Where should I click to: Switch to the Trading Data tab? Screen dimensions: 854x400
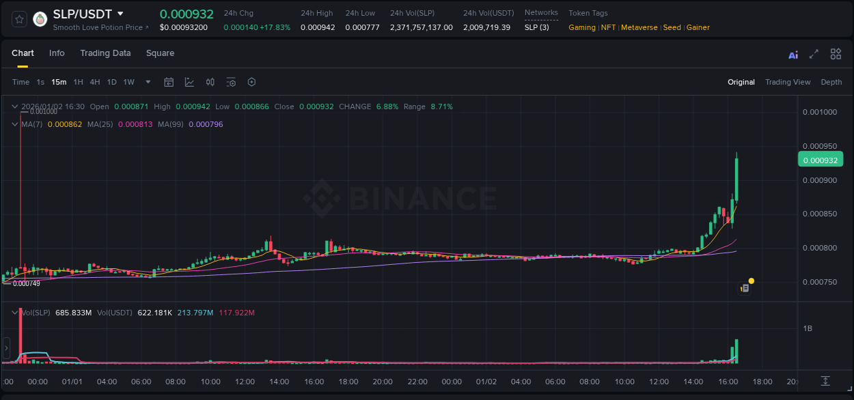pos(105,53)
